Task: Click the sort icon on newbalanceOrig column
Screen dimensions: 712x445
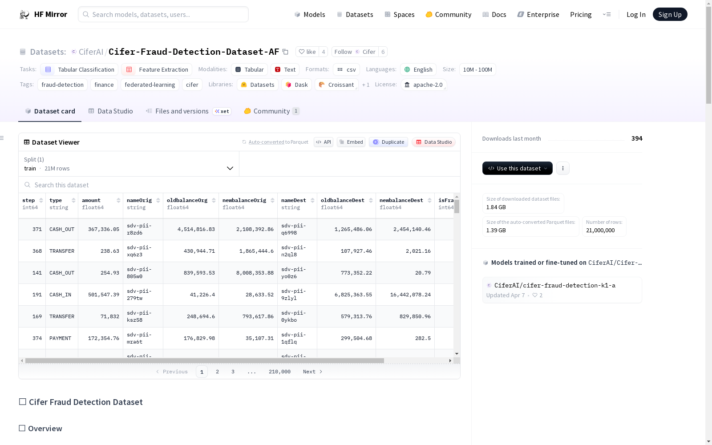Action: pyautogui.click(x=272, y=200)
